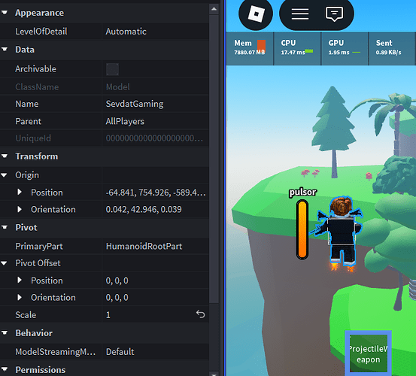Click the Properties scrollbar up arrow
The height and width of the screenshot is (376, 416).
[x=214, y=9]
